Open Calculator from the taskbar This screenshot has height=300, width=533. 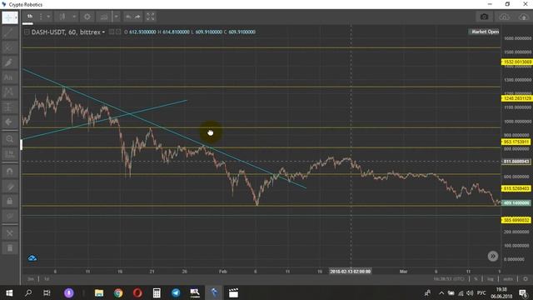157,292
